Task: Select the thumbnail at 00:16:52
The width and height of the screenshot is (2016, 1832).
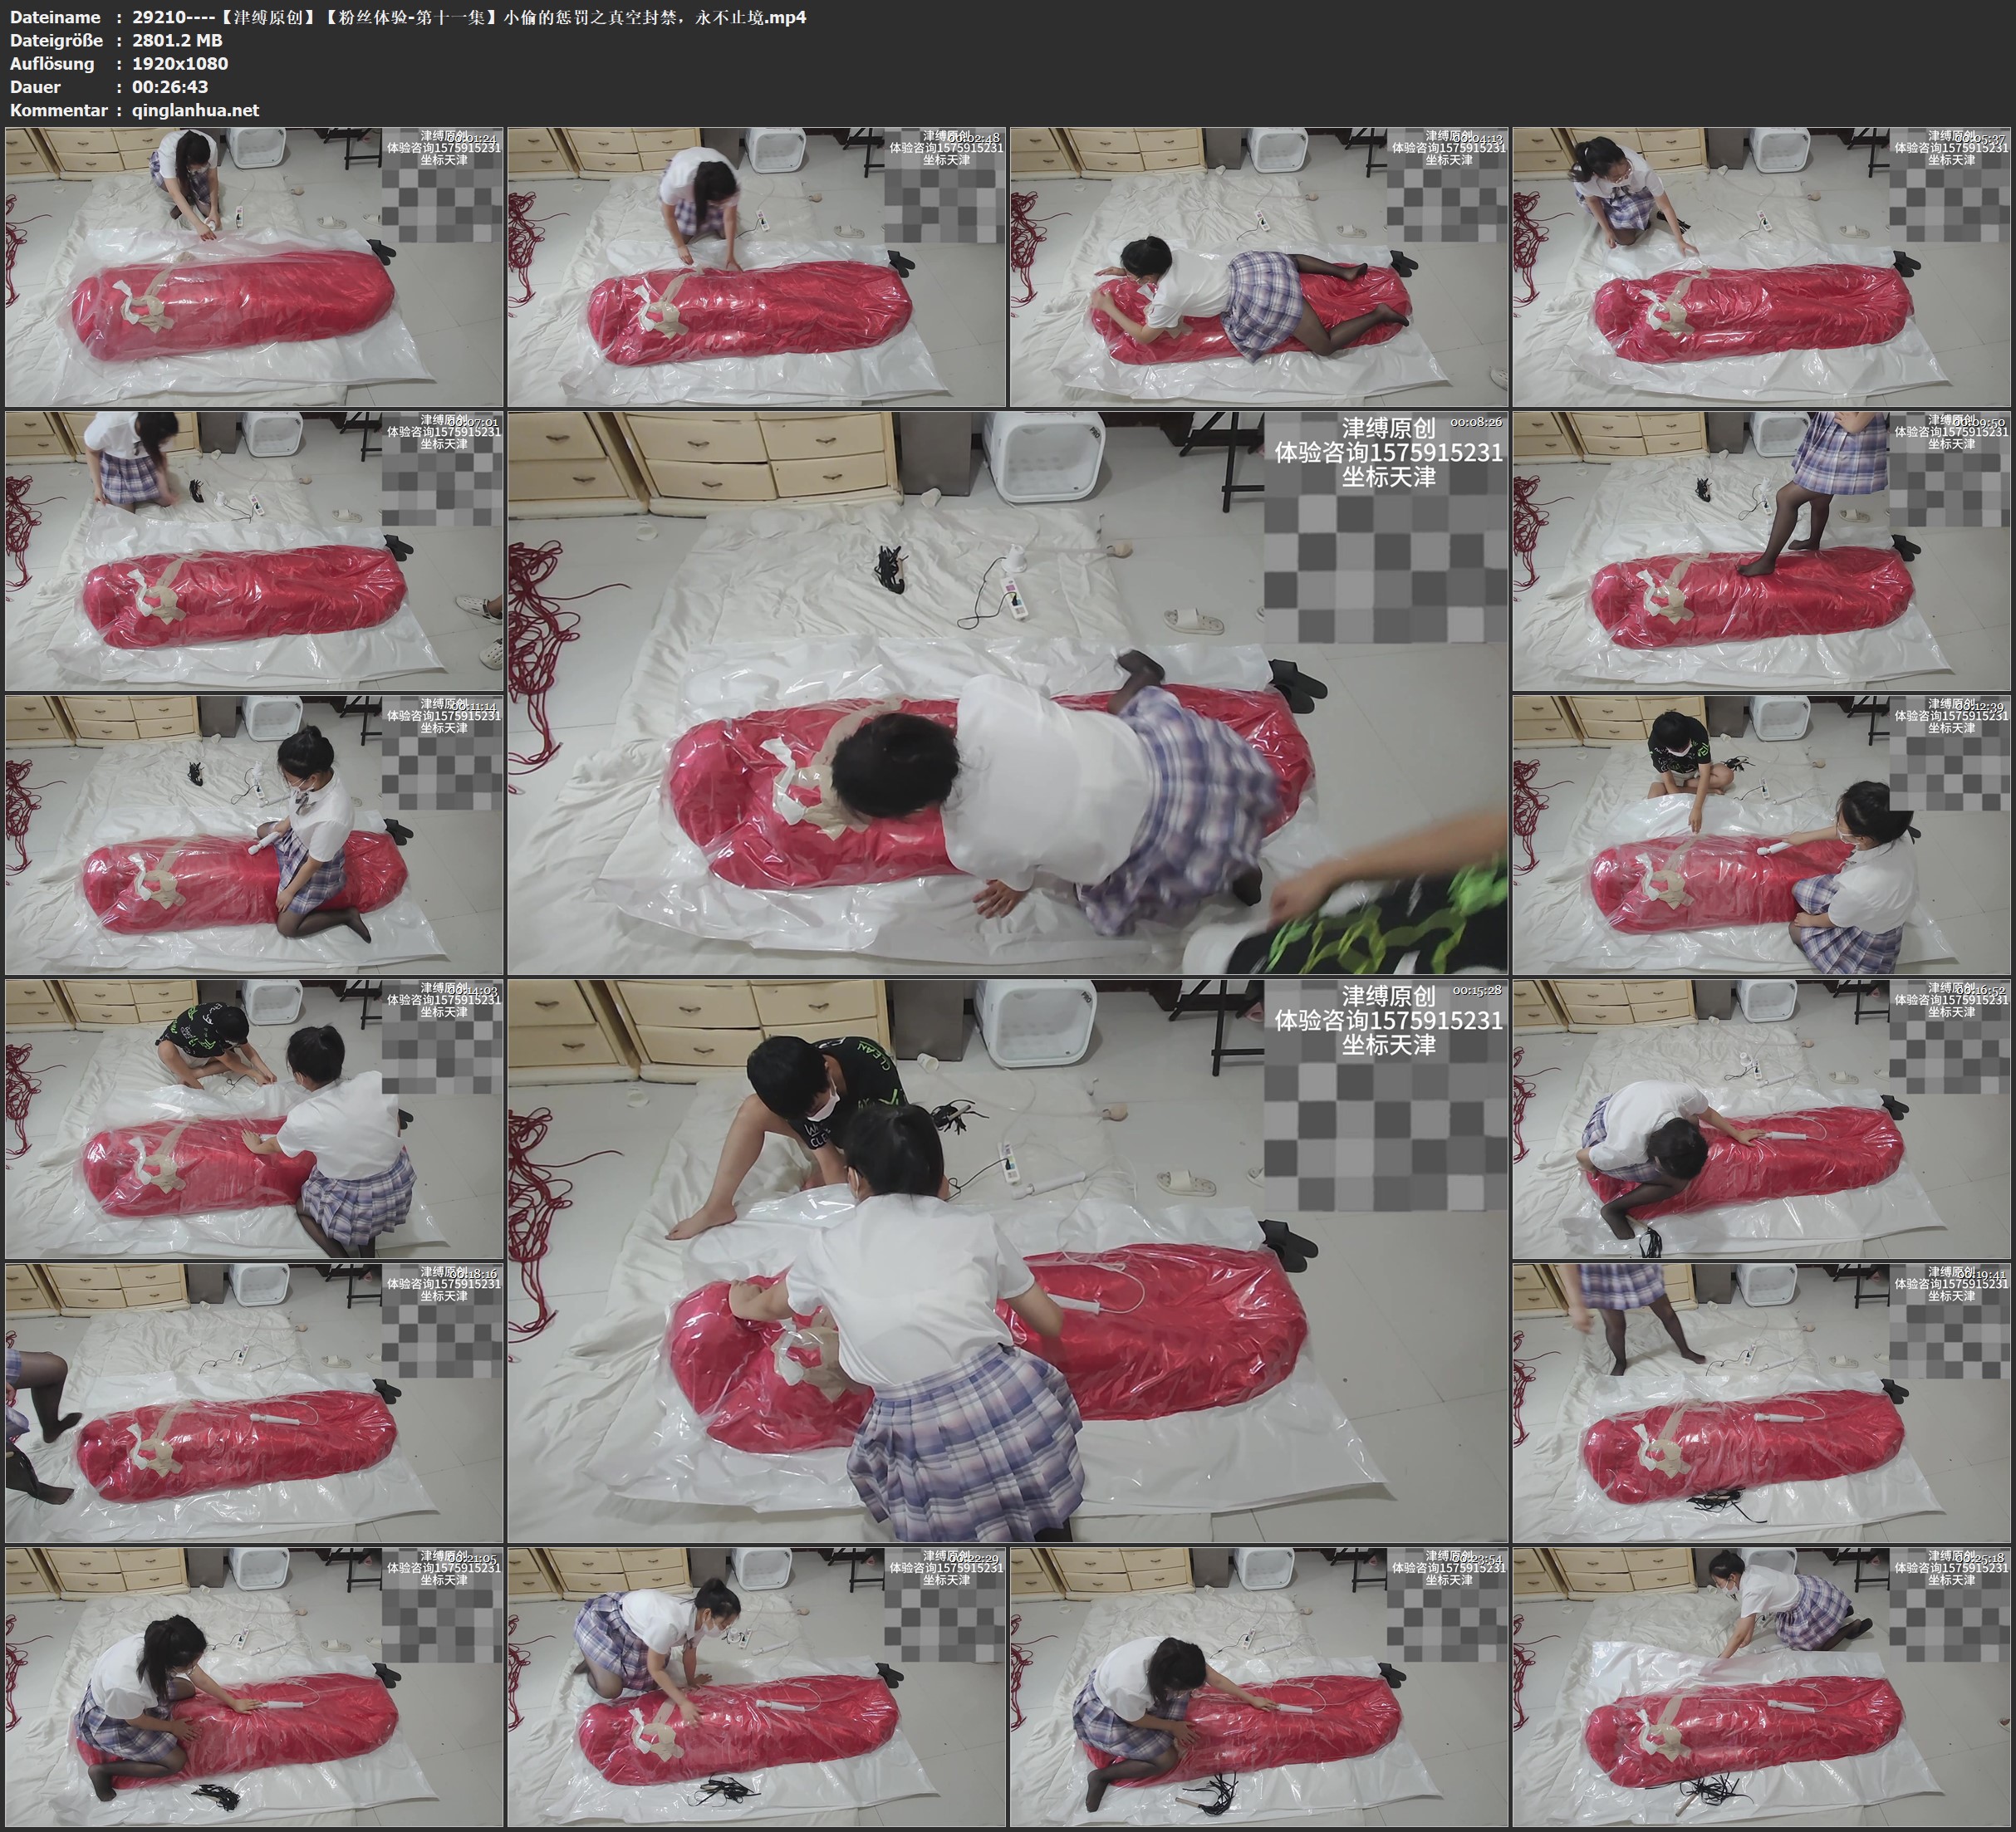Action: click(x=1762, y=1119)
